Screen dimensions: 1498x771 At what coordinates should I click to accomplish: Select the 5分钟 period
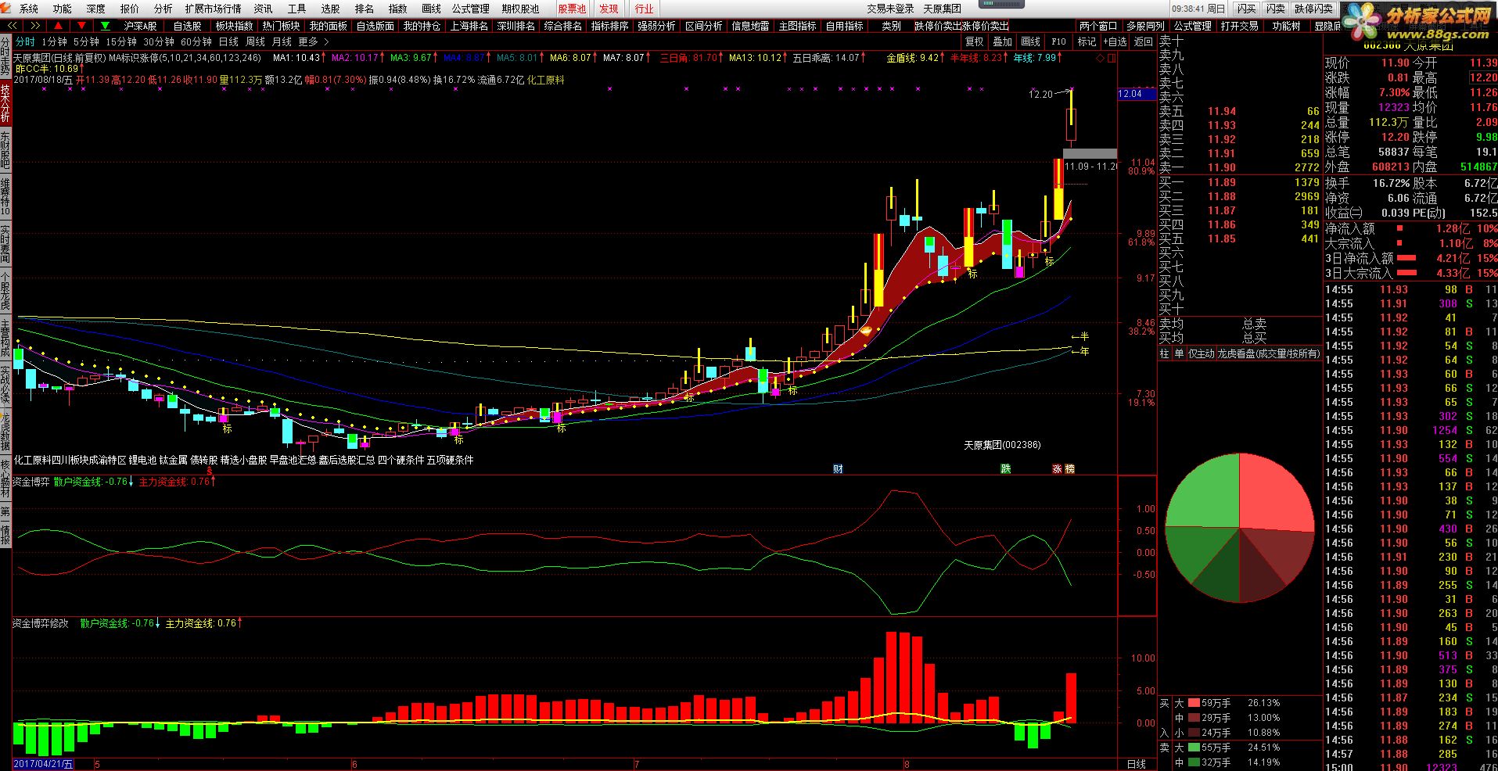click(86, 41)
